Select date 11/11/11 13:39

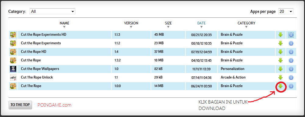tap(201, 69)
